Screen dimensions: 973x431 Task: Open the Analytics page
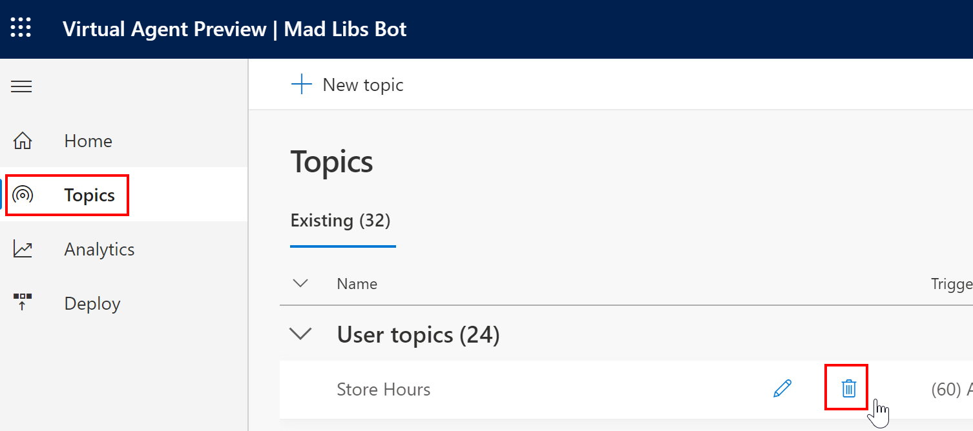pyautogui.click(x=99, y=248)
